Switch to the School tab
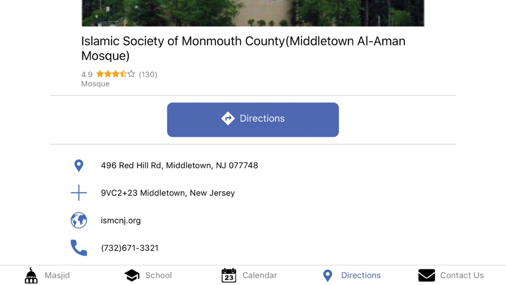The width and height of the screenshot is (506, 285). click(158, 275)
